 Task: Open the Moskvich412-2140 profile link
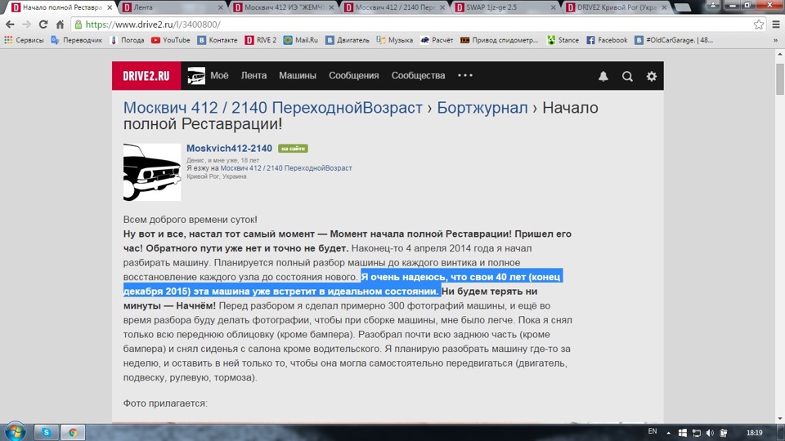tap(229, 148)
